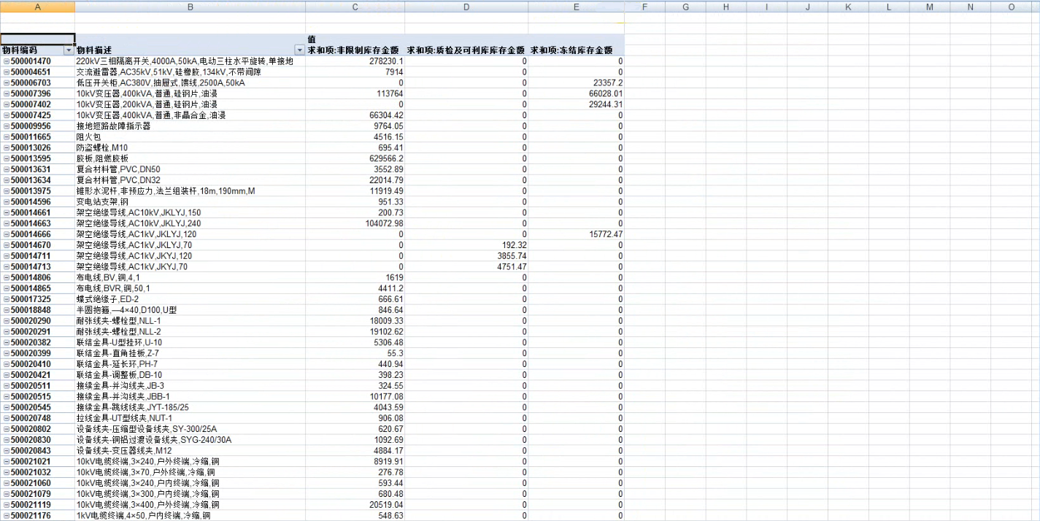The image size is (1040, 521).
Task: Collapse pivot item 500004651
Action: pos(7,72)
